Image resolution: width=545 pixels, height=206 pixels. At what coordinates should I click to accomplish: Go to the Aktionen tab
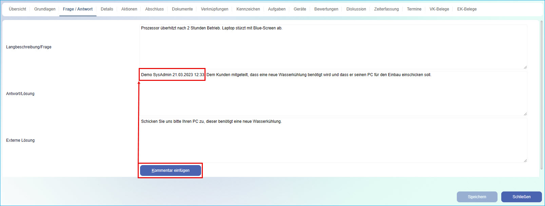[129, 9]
